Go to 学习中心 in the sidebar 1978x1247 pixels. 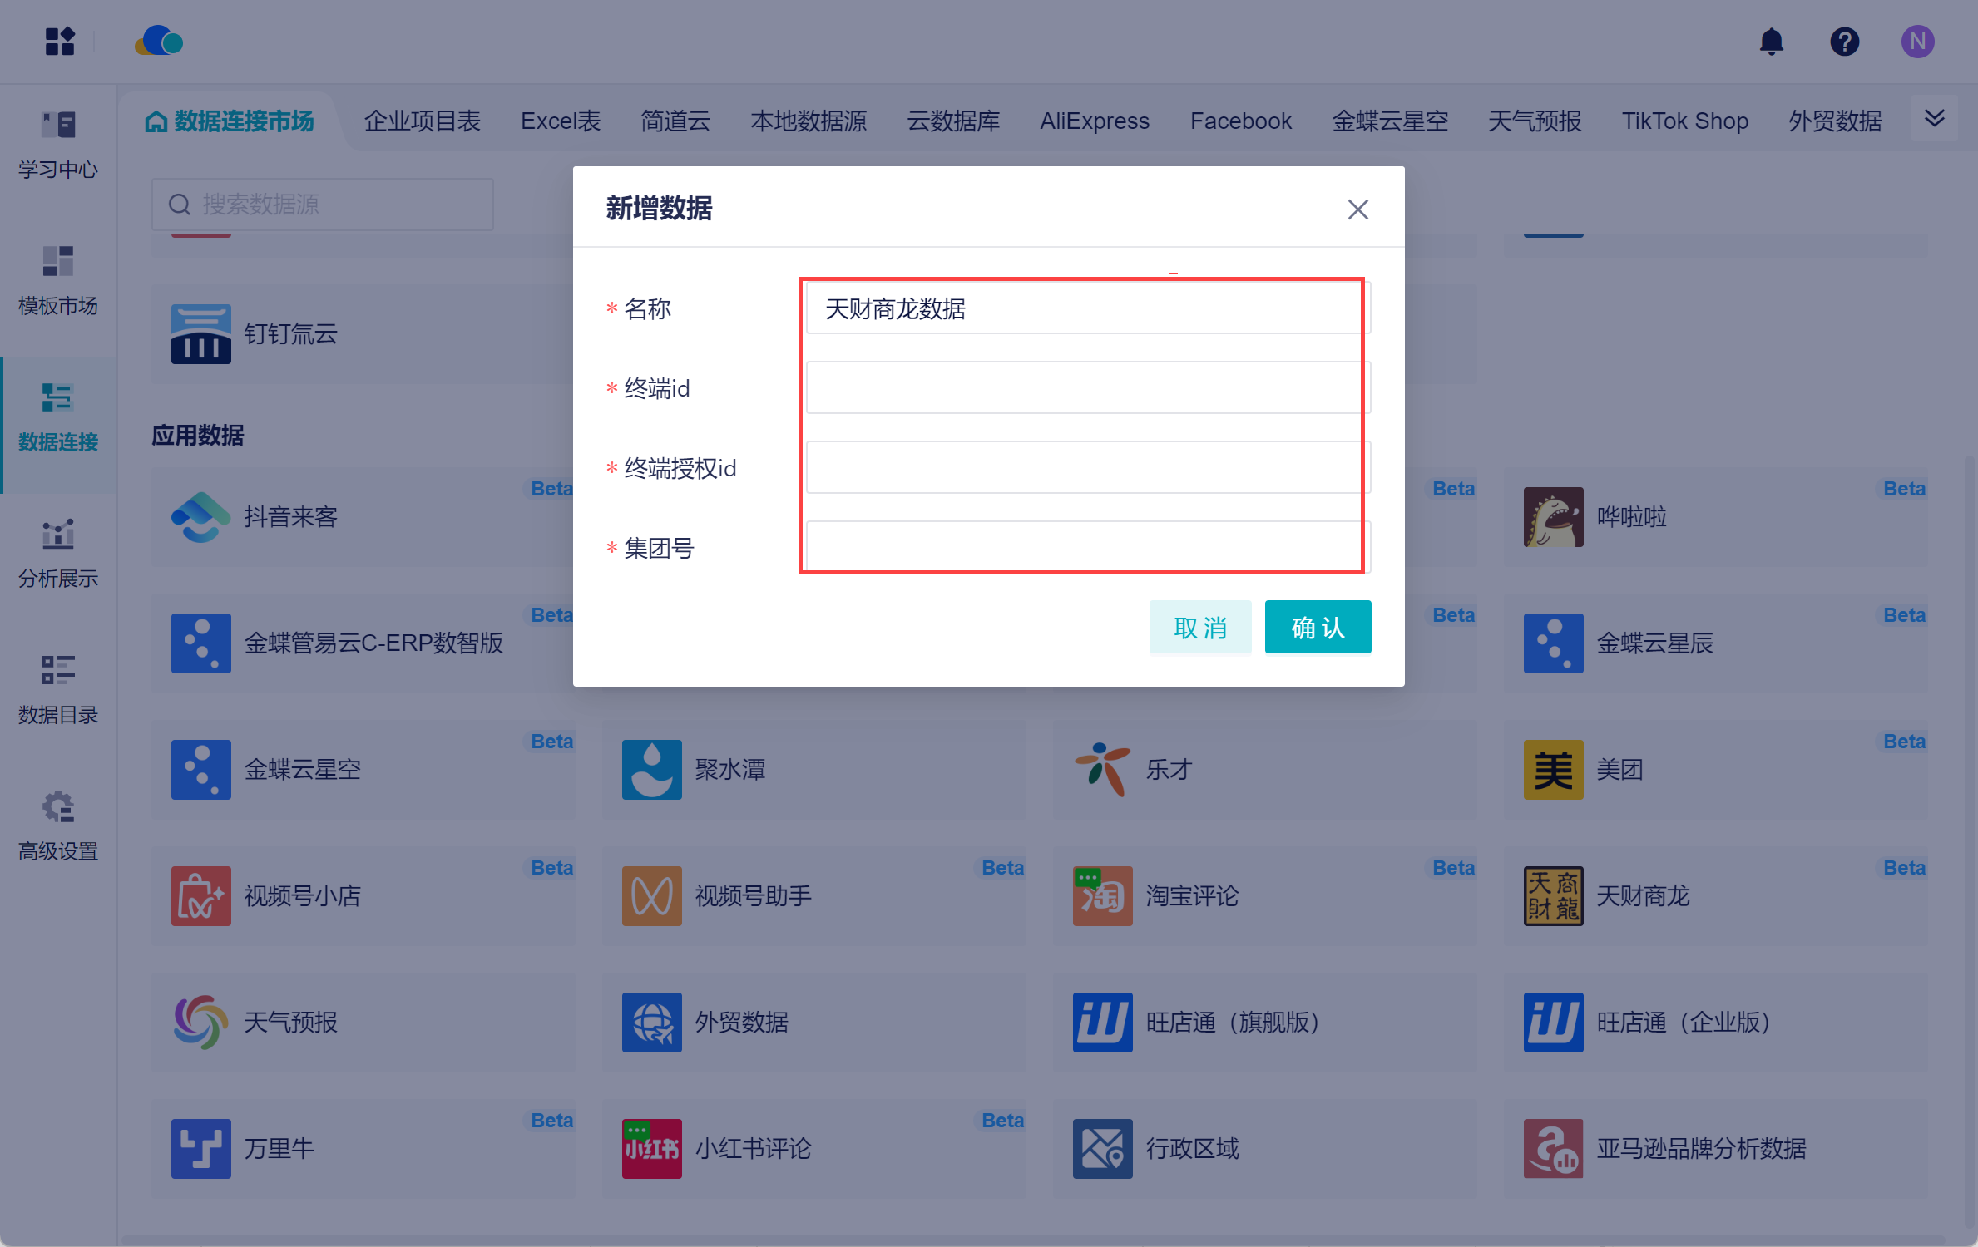point(58,145)
